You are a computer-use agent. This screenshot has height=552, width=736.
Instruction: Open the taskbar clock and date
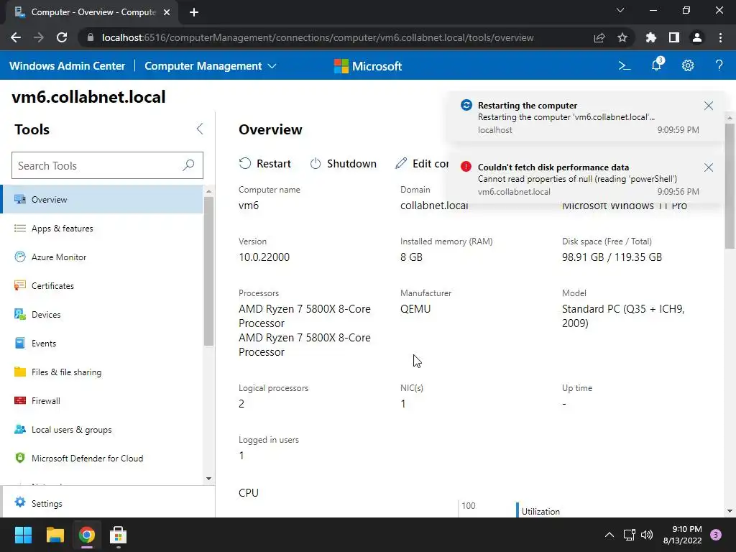(682, 535)
